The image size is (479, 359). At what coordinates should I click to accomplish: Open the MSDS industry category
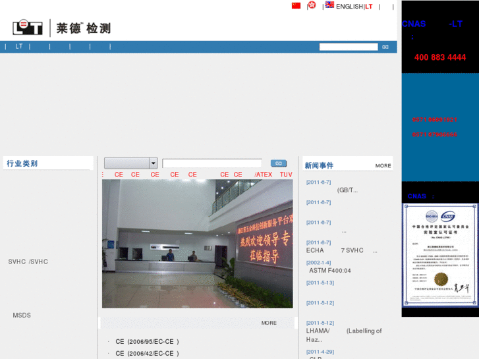tap(22, 316)
